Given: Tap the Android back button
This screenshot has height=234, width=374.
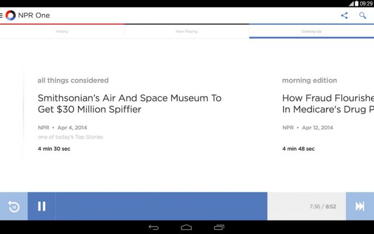Looking at the screenshot, I should [154, 228].
